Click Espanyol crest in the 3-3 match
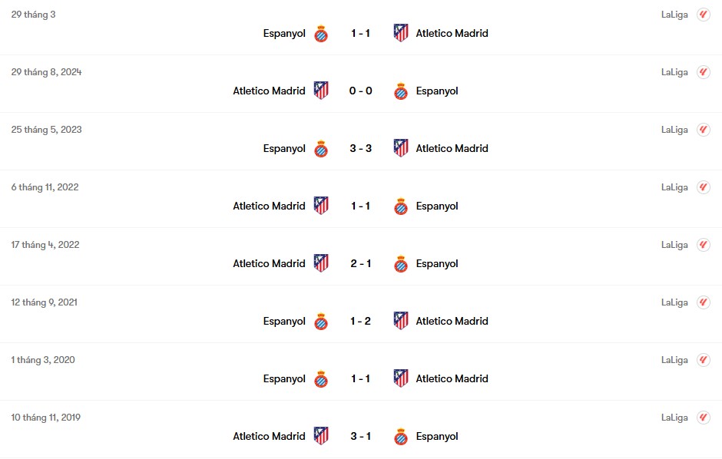722x459 pixels. coord(321,149)
